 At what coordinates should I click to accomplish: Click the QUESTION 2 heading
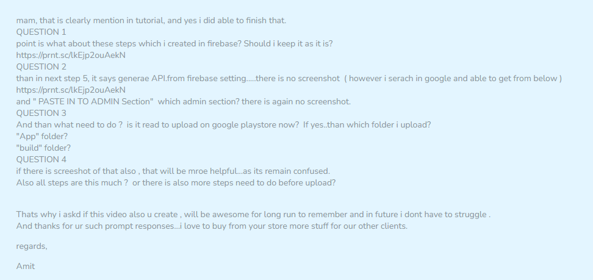click(41, 67)
